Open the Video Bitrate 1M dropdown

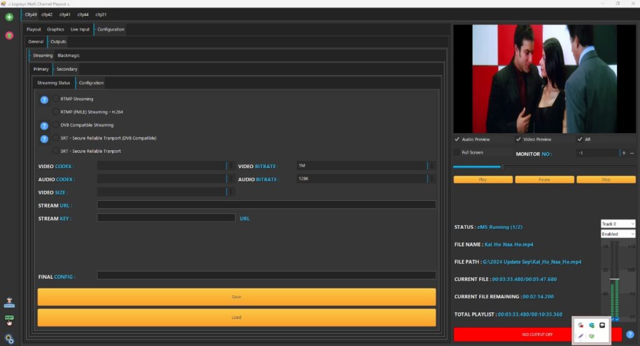[x=366, y=166]
